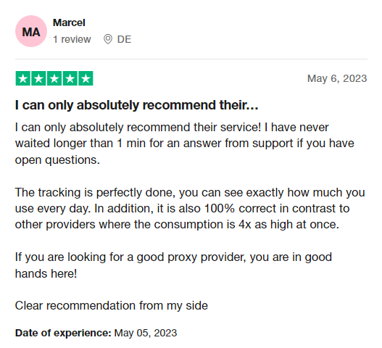Click the pink MA avatar circle
The height and width of the screenshot is (348, 382).
pyautogui.click(x=31, y=31)
